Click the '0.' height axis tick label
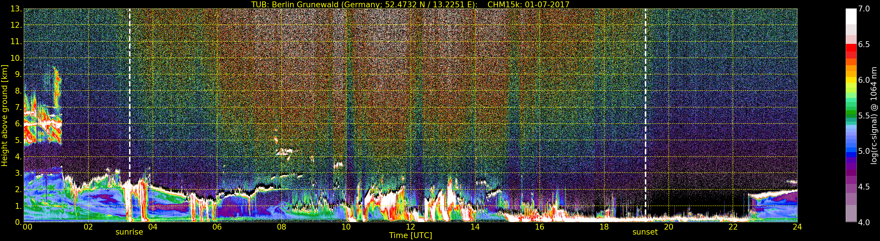This screenshot has width=880, height=241. 18,222
